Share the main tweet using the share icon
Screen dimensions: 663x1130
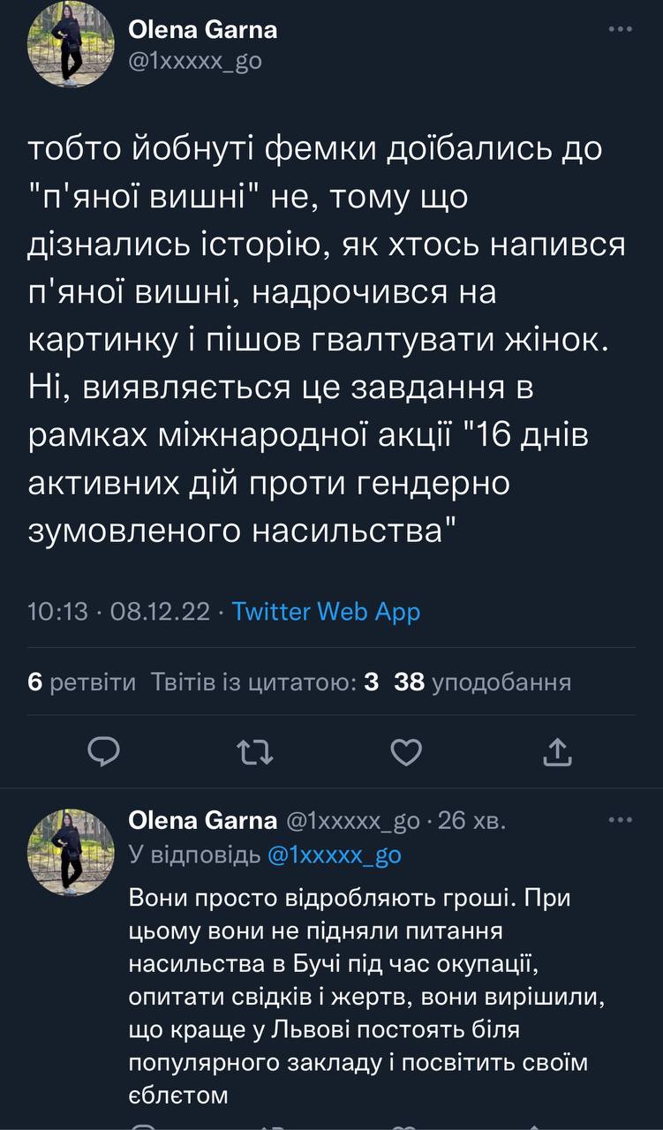(557, 751)
